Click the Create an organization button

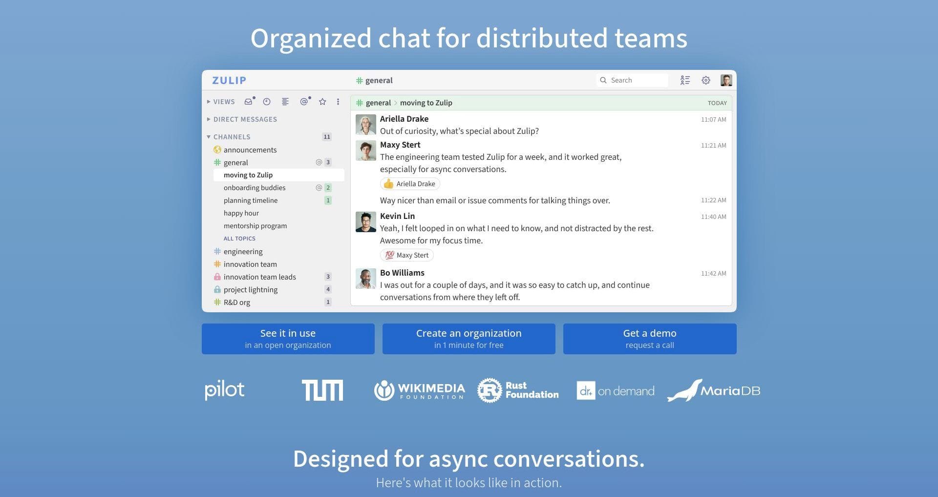pyautogui.click(x=469, y=339)
